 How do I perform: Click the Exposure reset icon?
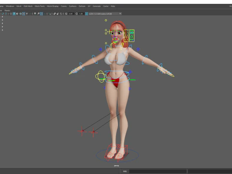[66, 14]
